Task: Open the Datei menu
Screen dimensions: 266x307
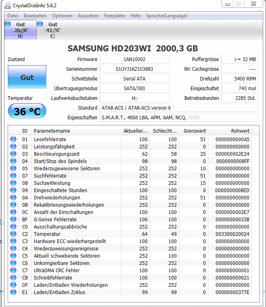Action: pyautogui.click(x=13, y=16)
